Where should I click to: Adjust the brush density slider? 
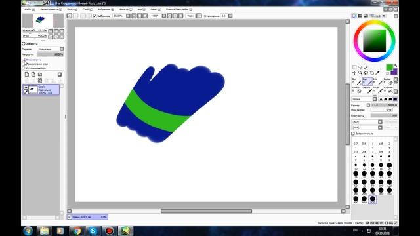coord(384,115)
